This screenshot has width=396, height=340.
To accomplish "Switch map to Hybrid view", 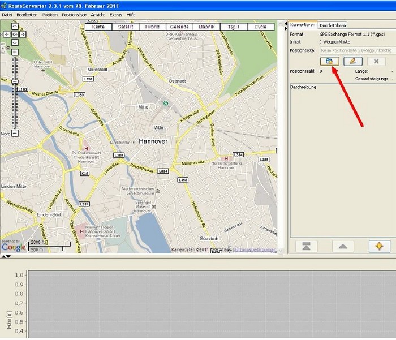I will tap(152, 27).
